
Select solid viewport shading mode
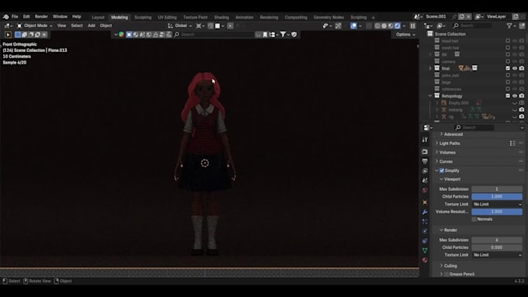tap(384, 26)
